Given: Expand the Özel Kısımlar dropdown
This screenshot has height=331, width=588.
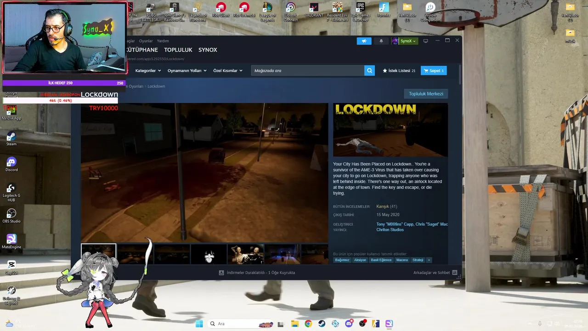Looking at the screenshot, I should tap(228, 71).
